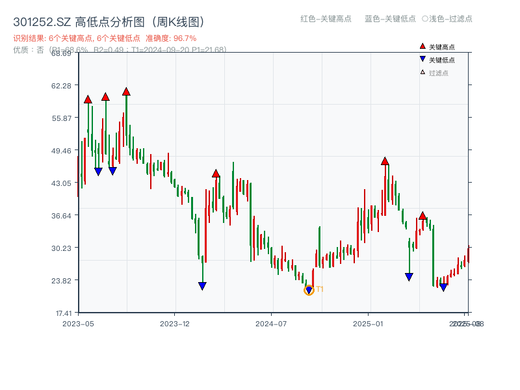Click the blue triangle marker near the 2023-12 low

pyautogui.click(x=202, y=285)
